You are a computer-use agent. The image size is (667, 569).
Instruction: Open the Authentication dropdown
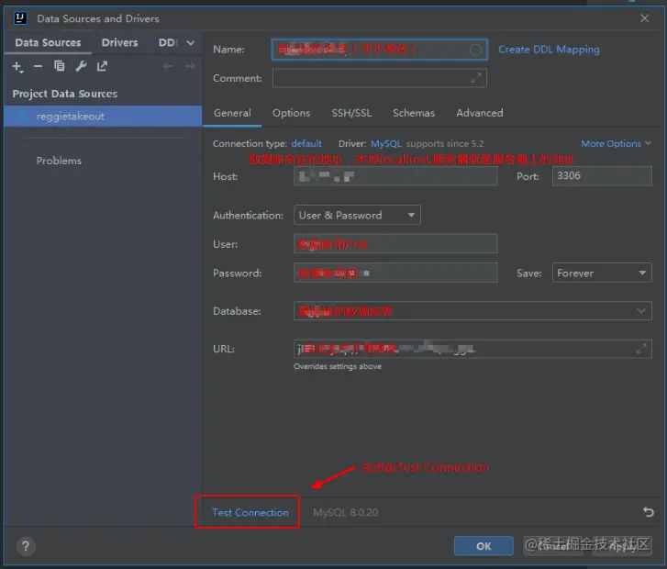(x=357, y=215)
